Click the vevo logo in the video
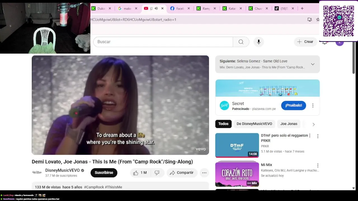Screen dimensions: 358x201 [201, 149]
